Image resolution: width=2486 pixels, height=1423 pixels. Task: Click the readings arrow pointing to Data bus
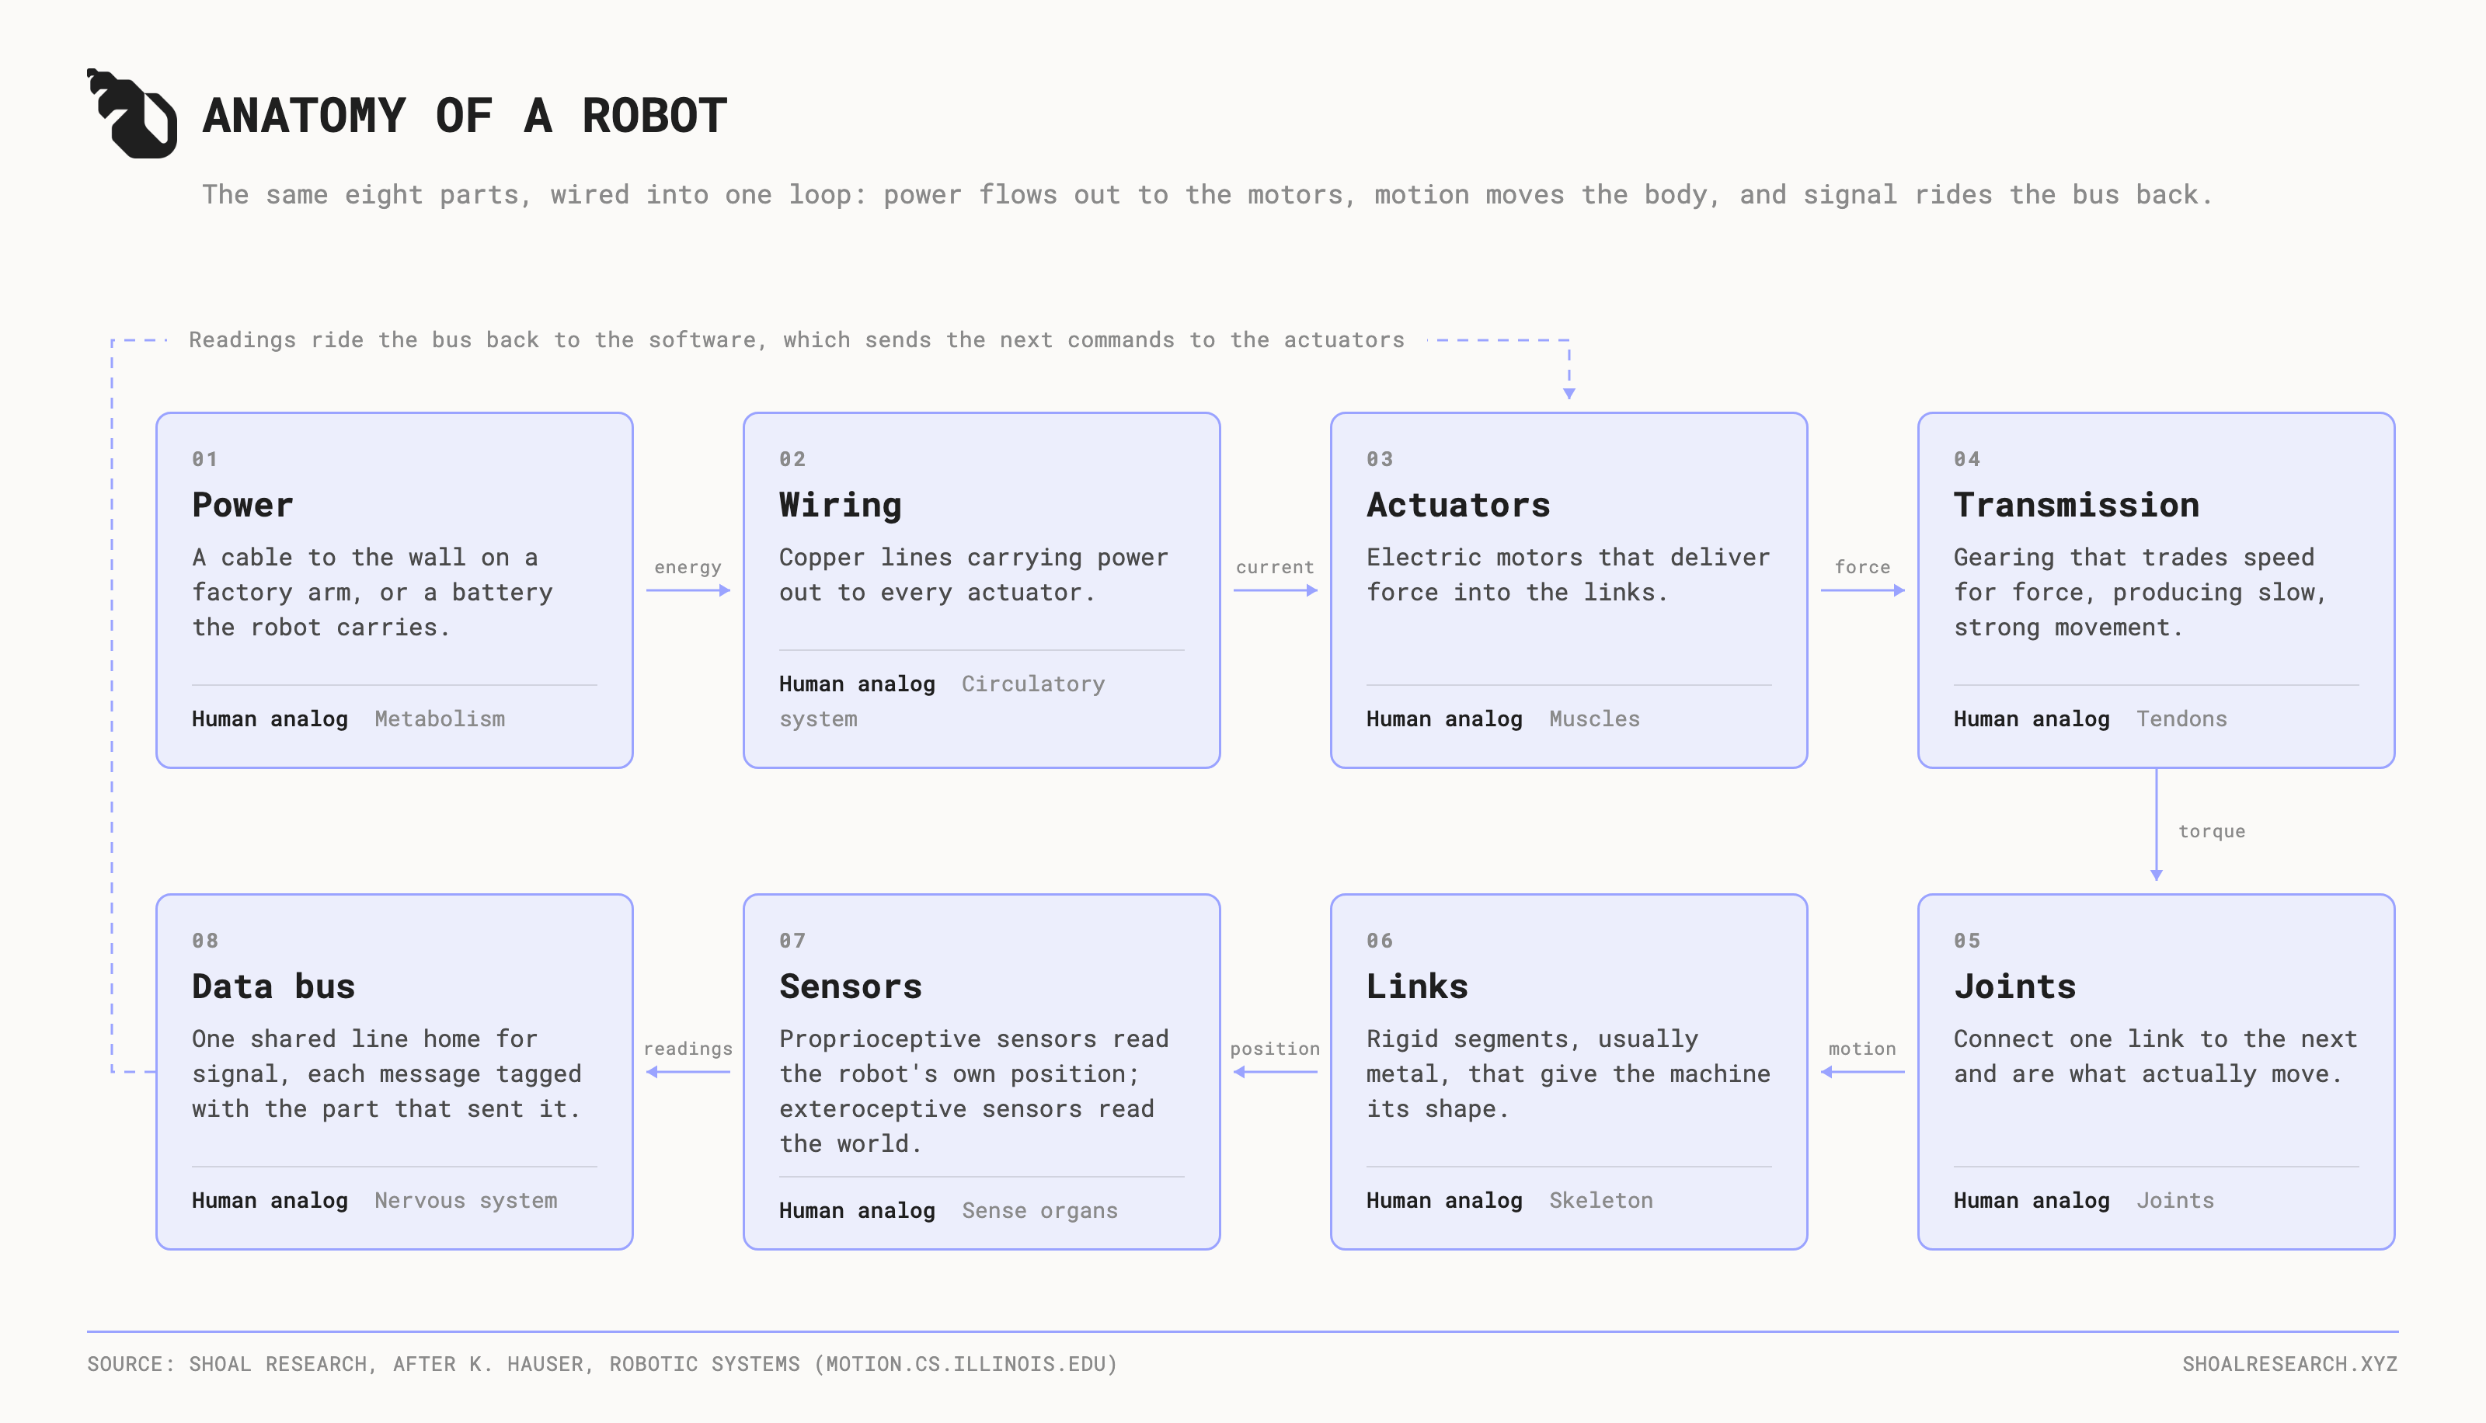688,1072
